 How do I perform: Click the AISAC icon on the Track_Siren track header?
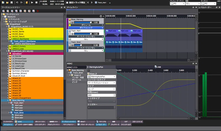[x=70, y=45]
